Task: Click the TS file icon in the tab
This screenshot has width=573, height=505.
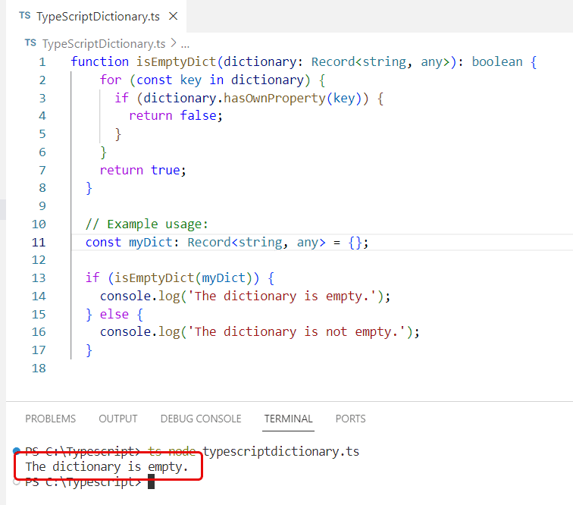Action: 25,15
